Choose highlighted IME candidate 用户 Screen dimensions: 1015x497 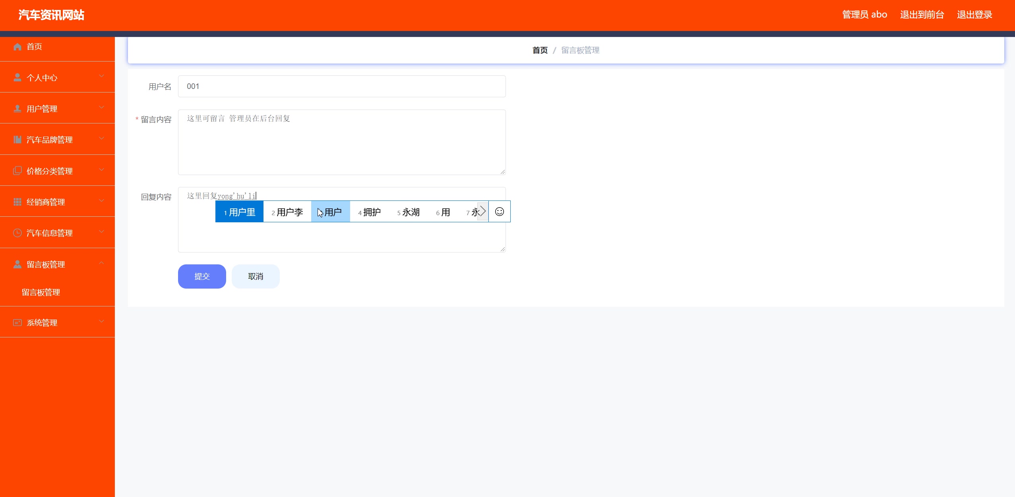click(330, 212)
